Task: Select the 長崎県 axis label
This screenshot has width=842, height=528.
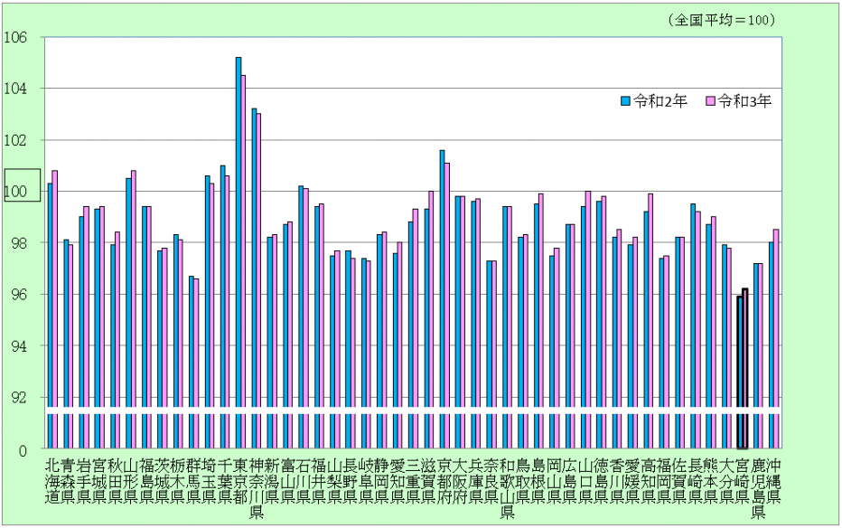Action: (x=696, y=481)
